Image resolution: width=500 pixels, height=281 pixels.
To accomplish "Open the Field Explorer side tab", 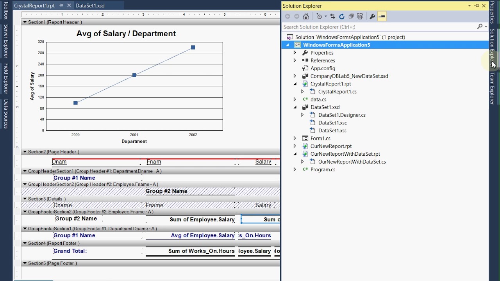I will pyautogui.click(x=6, y=78).
